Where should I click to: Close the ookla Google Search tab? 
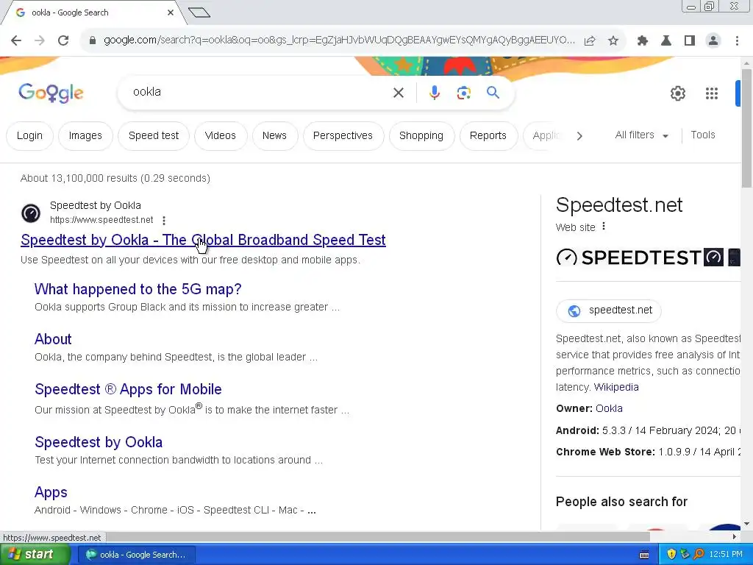click(171, 13)
